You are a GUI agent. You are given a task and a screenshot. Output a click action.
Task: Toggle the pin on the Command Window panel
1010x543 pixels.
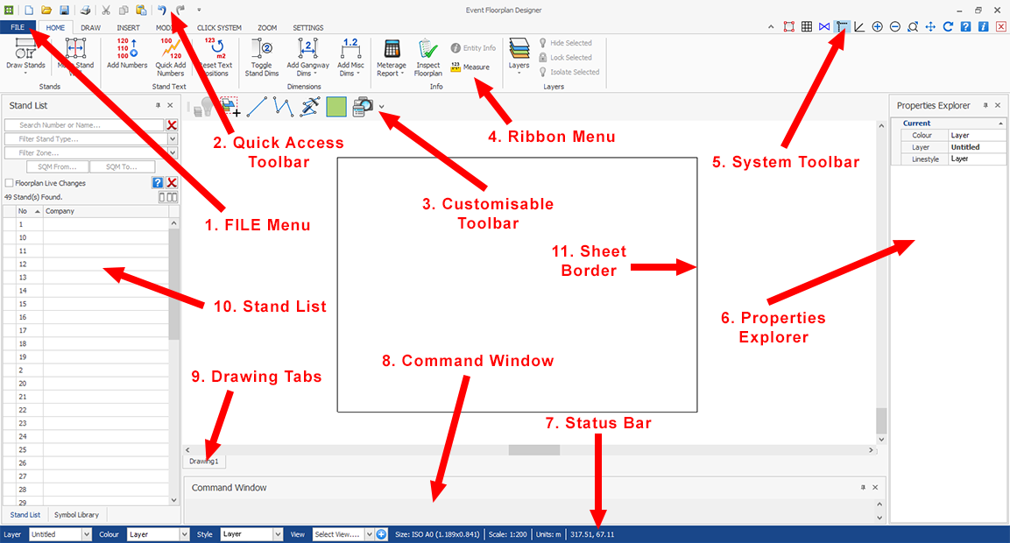click(863, 488)
